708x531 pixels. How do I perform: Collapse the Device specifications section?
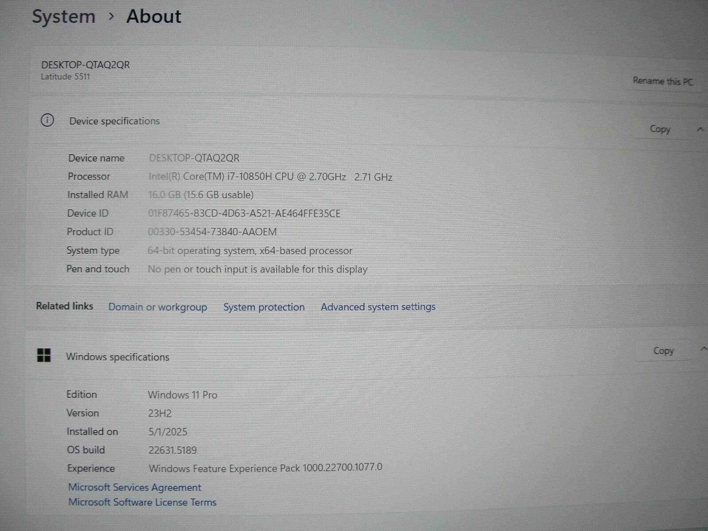(x=700, y=130)
